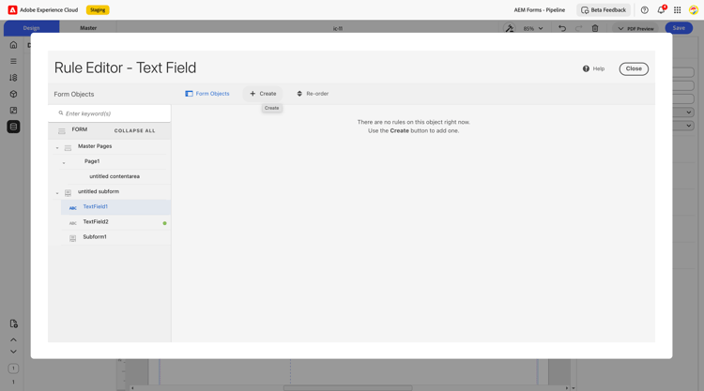Click the up chevron in sidebar
Screen dimensions: 704x391
point(13,339)
